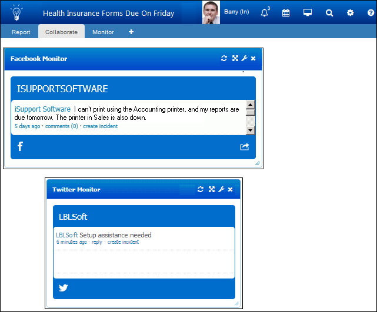
Task: Close the Facebook Monitor widget
Action: click(253, 58)
